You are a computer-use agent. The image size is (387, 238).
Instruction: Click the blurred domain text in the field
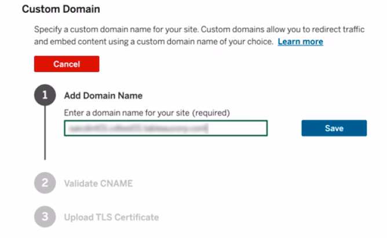point(137,128)
